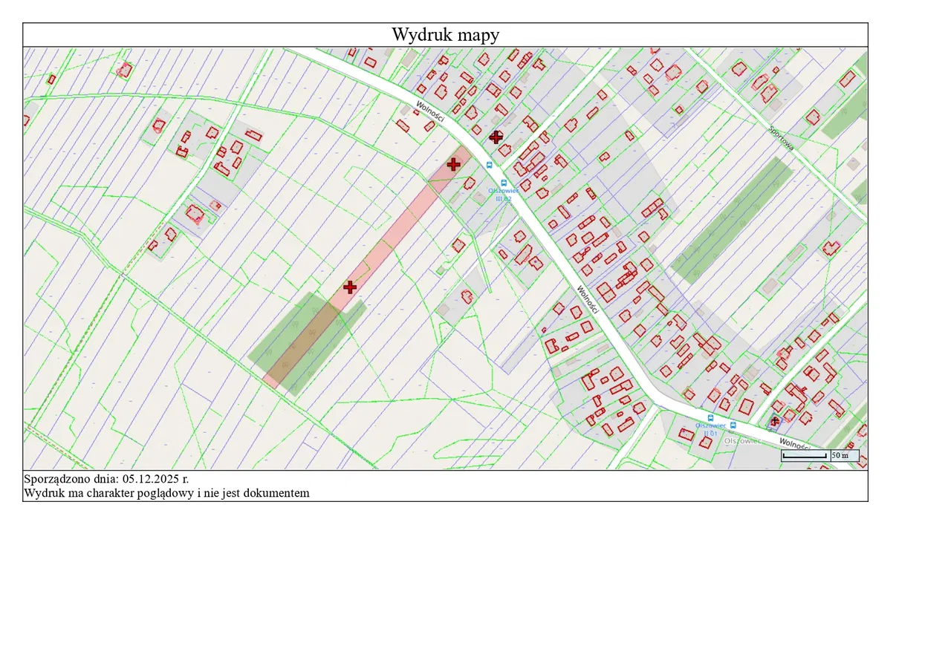
Task: Click the Sportowa street label
Action: point(782,137)
